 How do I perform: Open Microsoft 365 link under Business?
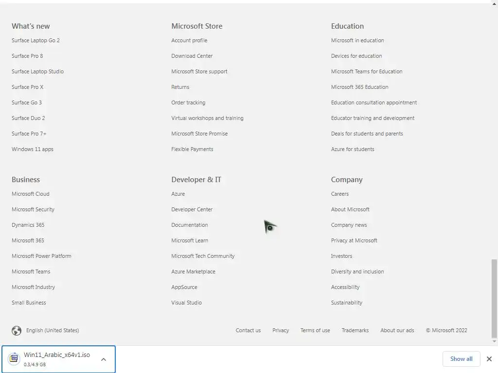(x=28, y=240)
